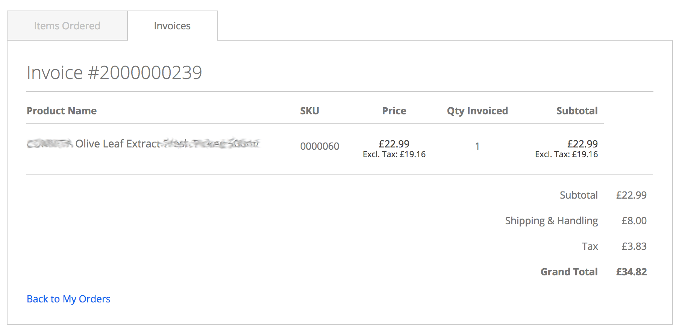Click the Product Name column header
Image resolution: width=682 pixels, height=325 pixels.
pos(61,111)
